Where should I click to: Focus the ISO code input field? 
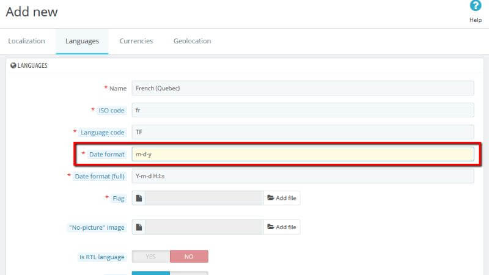point(303,110)
